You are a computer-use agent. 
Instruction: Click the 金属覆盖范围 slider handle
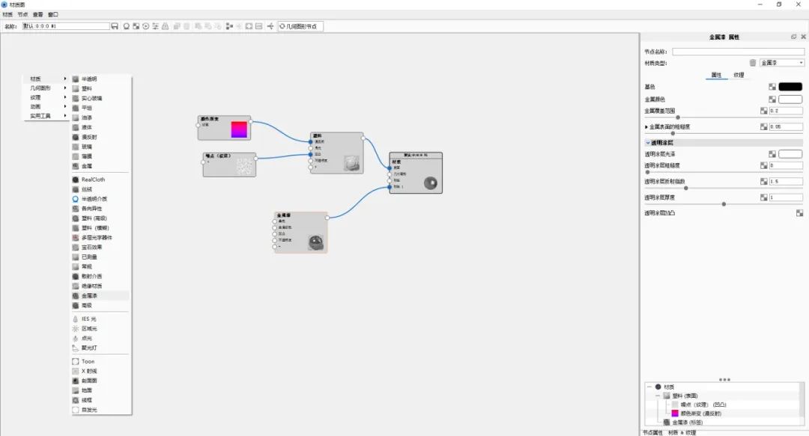(677, 117)
